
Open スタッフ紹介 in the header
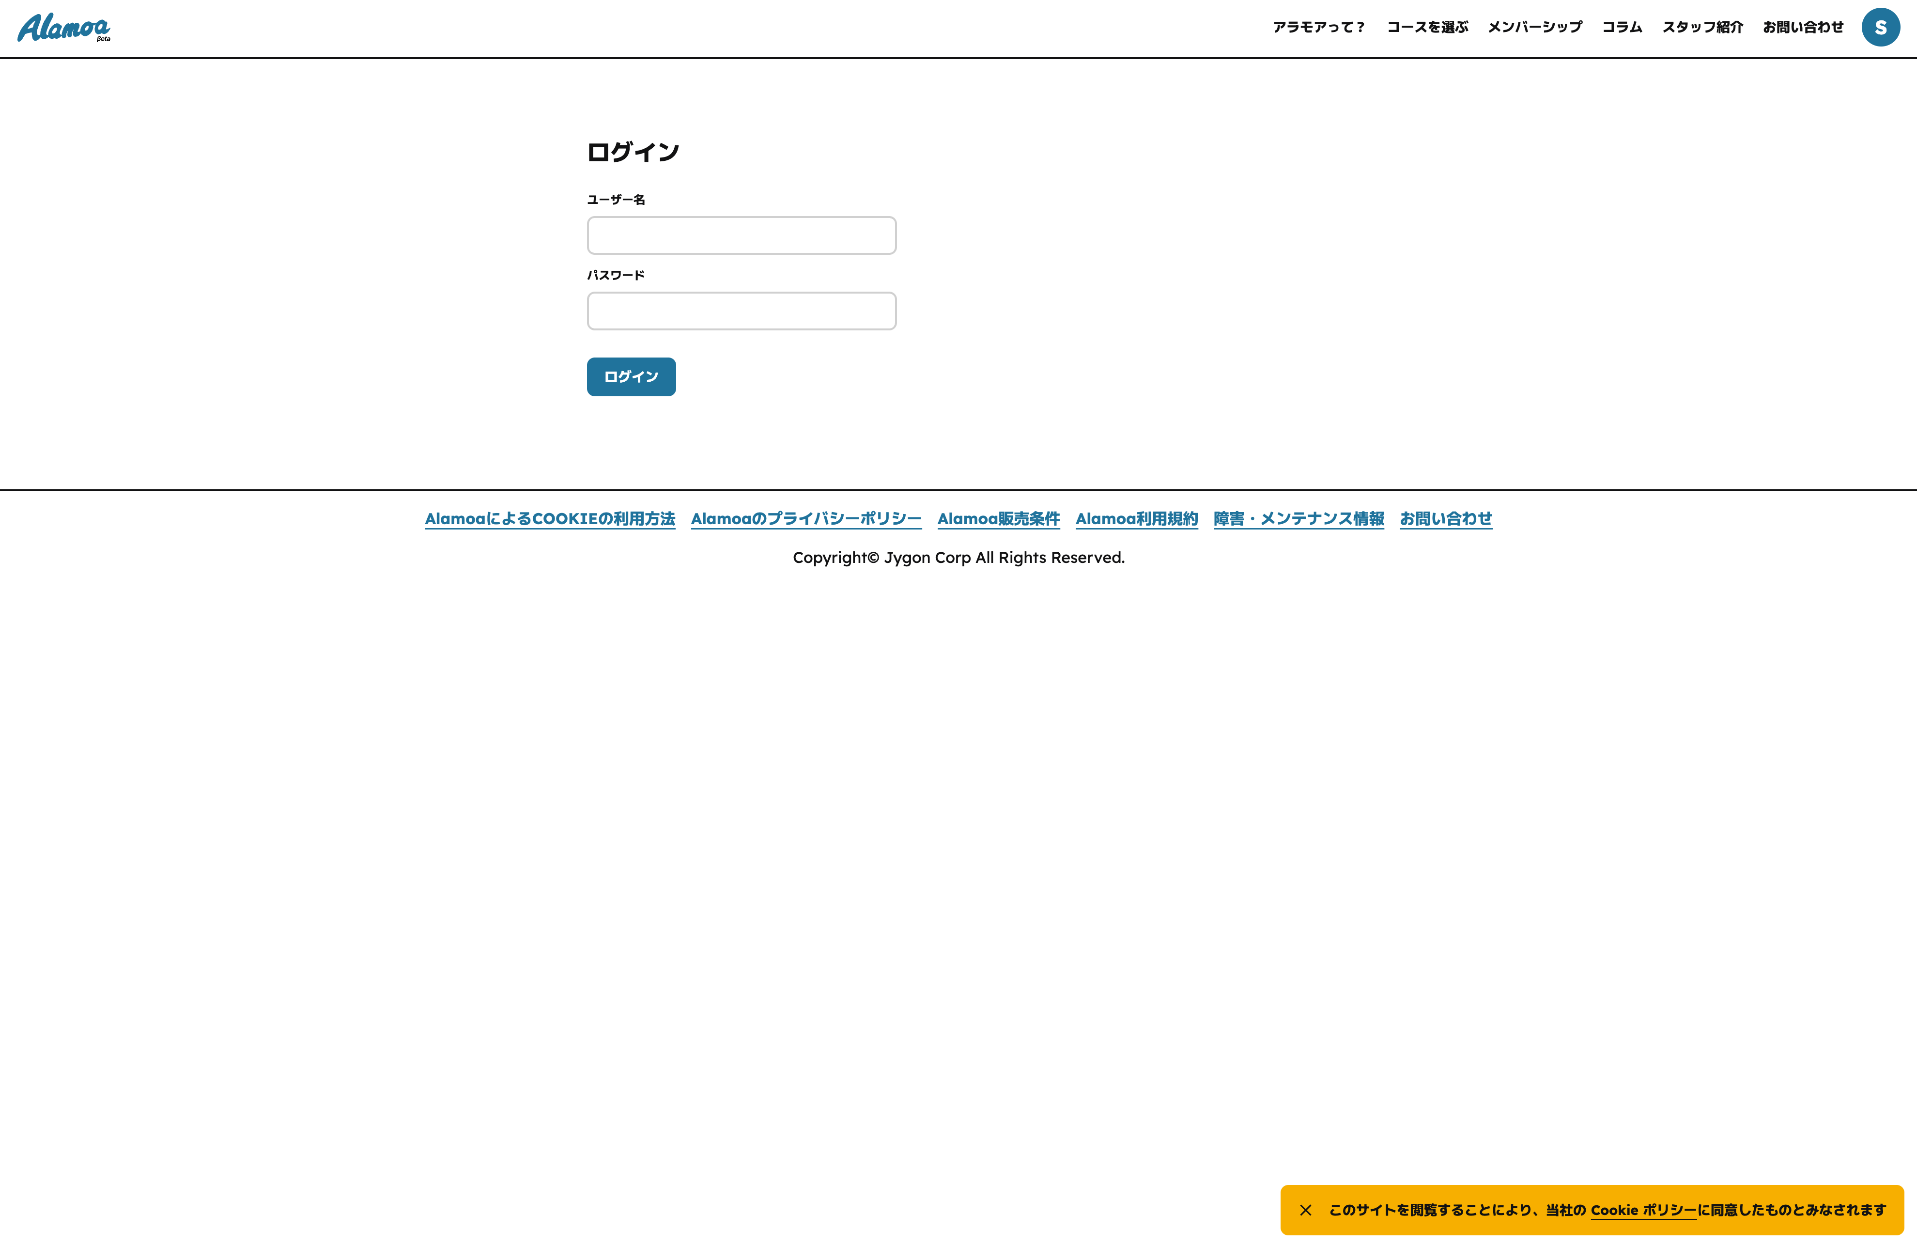pos(1702,28)
